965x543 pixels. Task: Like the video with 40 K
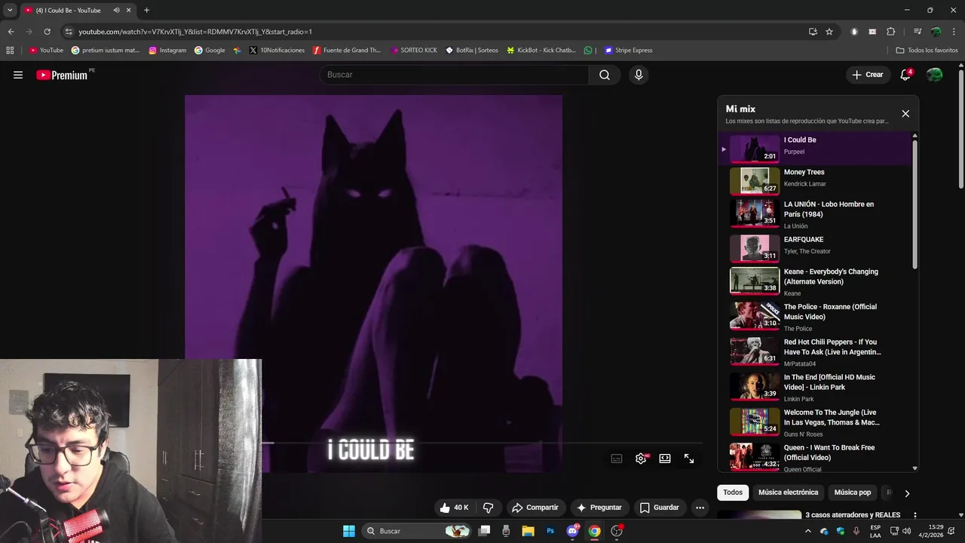(x=455, y=508)
